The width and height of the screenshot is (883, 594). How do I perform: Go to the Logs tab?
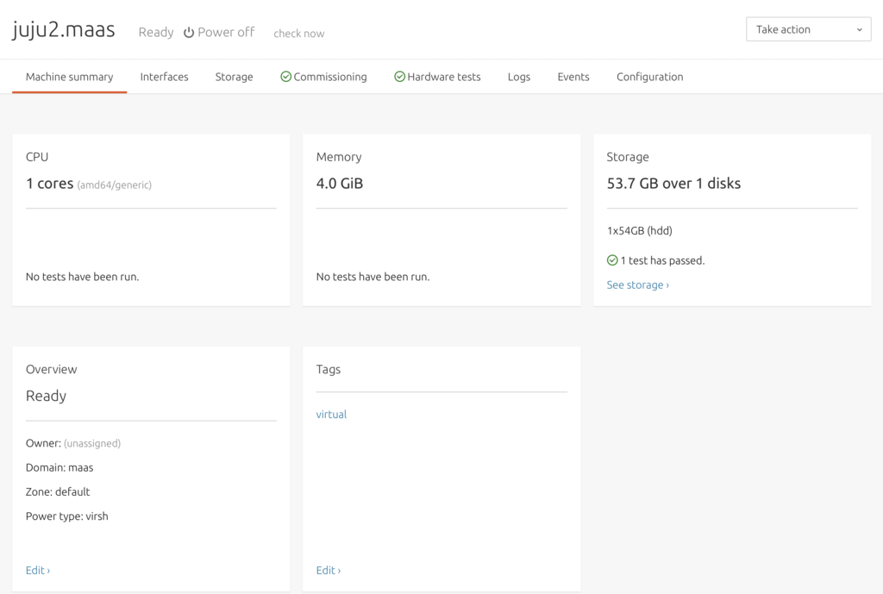(x=518, y=77)
